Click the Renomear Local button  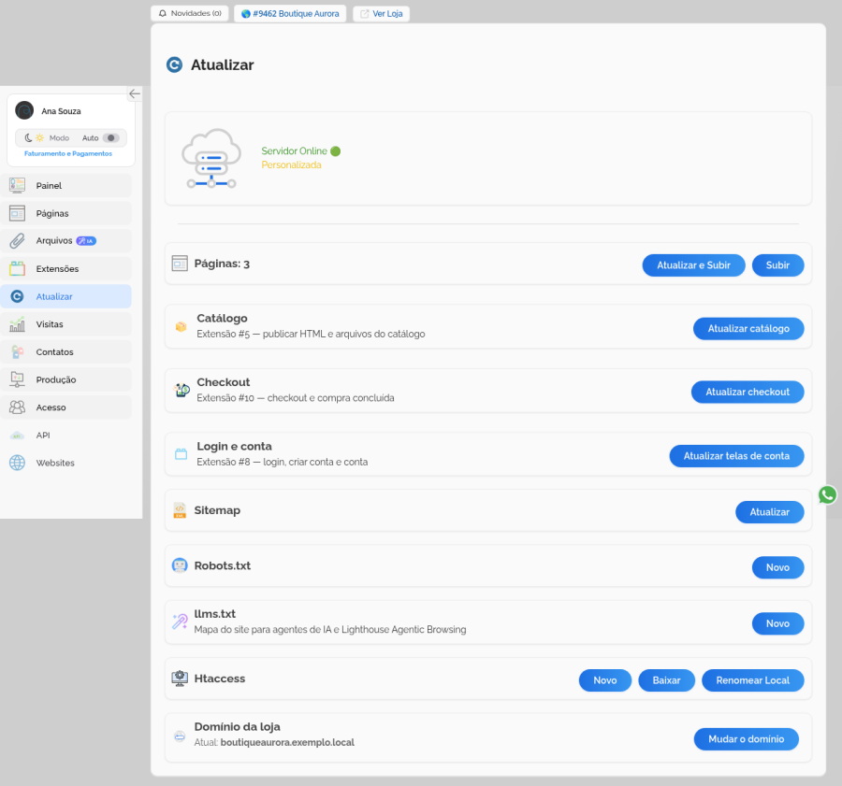point(752,680)
